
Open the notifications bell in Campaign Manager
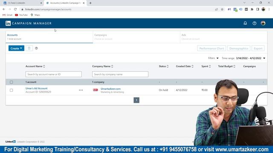(x=245, y=23)
